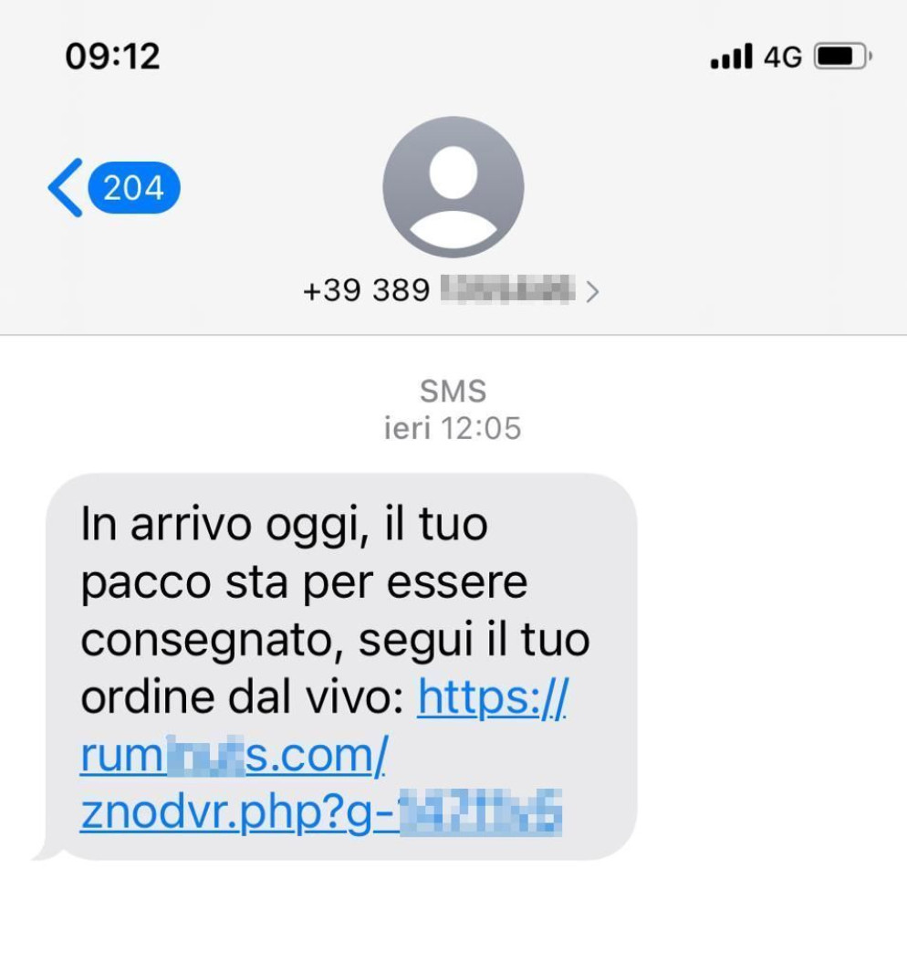Screen dimensions: 907x973
Task: Open the znodvr.php?g- link line
Action: (321, 812)
